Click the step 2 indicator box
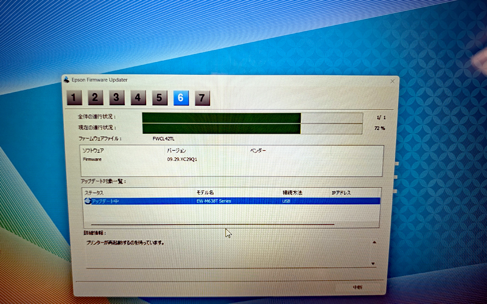The width and height of the screenshot is (487, 304). tap(96, 98)
